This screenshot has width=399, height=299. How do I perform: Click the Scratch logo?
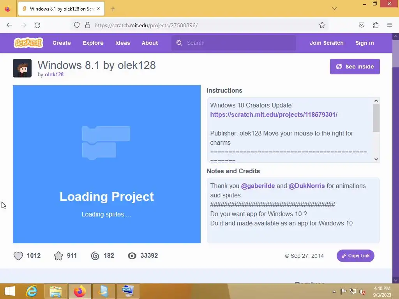(x=28, y=43)
